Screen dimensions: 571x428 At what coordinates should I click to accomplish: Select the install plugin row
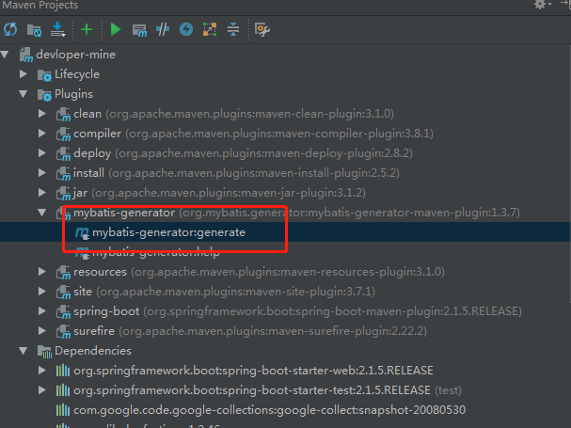point(286,173)
